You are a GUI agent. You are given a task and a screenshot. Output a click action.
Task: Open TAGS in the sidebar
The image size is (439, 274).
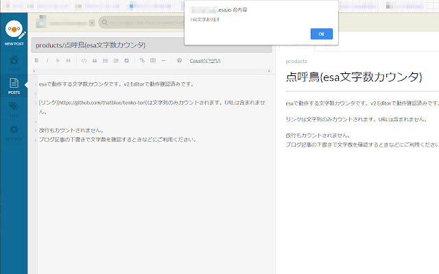tap(14, 108)
